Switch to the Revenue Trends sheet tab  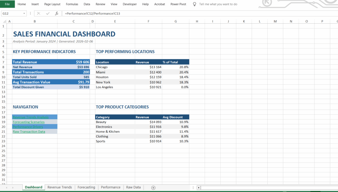tap(59, 187)
